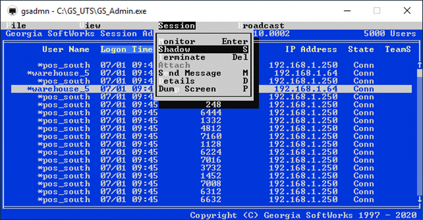423x220 pixels.
Task: Select the session with process ID 1128
Action: pos(211,144)
